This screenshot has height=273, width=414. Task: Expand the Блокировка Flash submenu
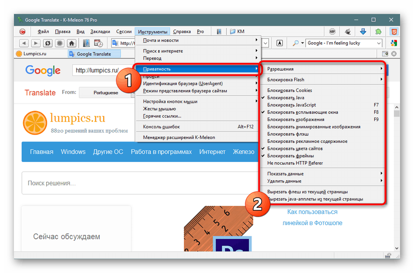coord(322,80)
